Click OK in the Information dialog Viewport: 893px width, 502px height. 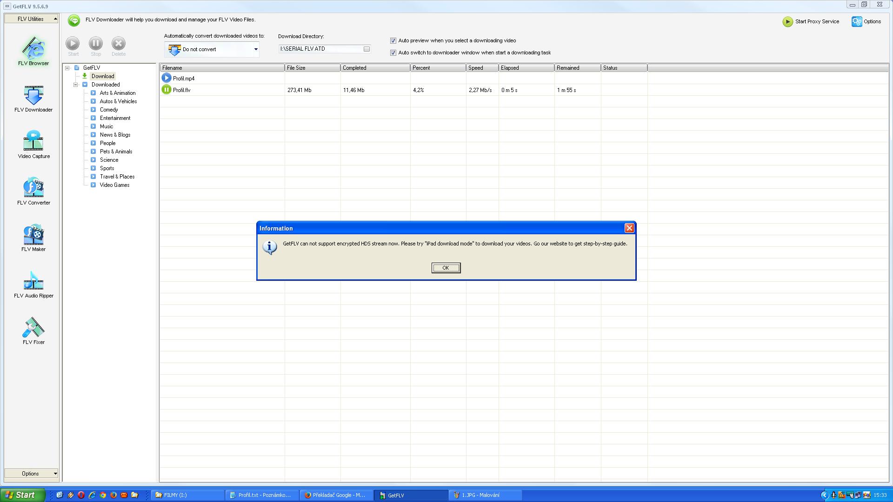(x=446, y=268)
